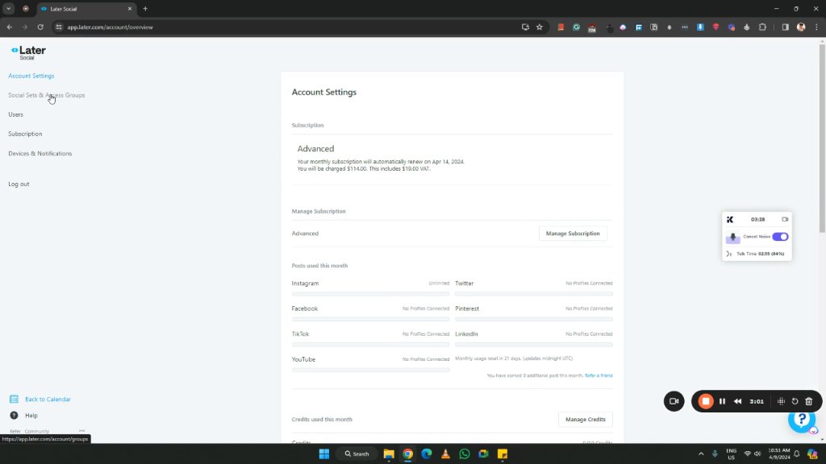
Task: Open the tab search dropdown arrow
Action: (x=8, y=8)
